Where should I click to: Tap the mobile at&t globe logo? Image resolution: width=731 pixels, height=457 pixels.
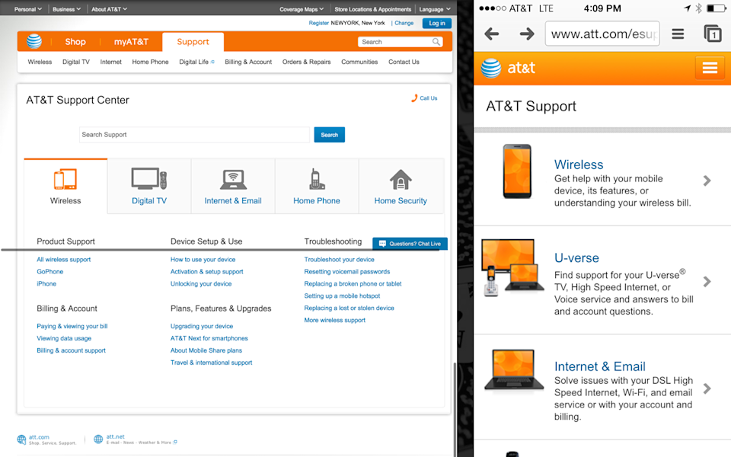point(491,69)
